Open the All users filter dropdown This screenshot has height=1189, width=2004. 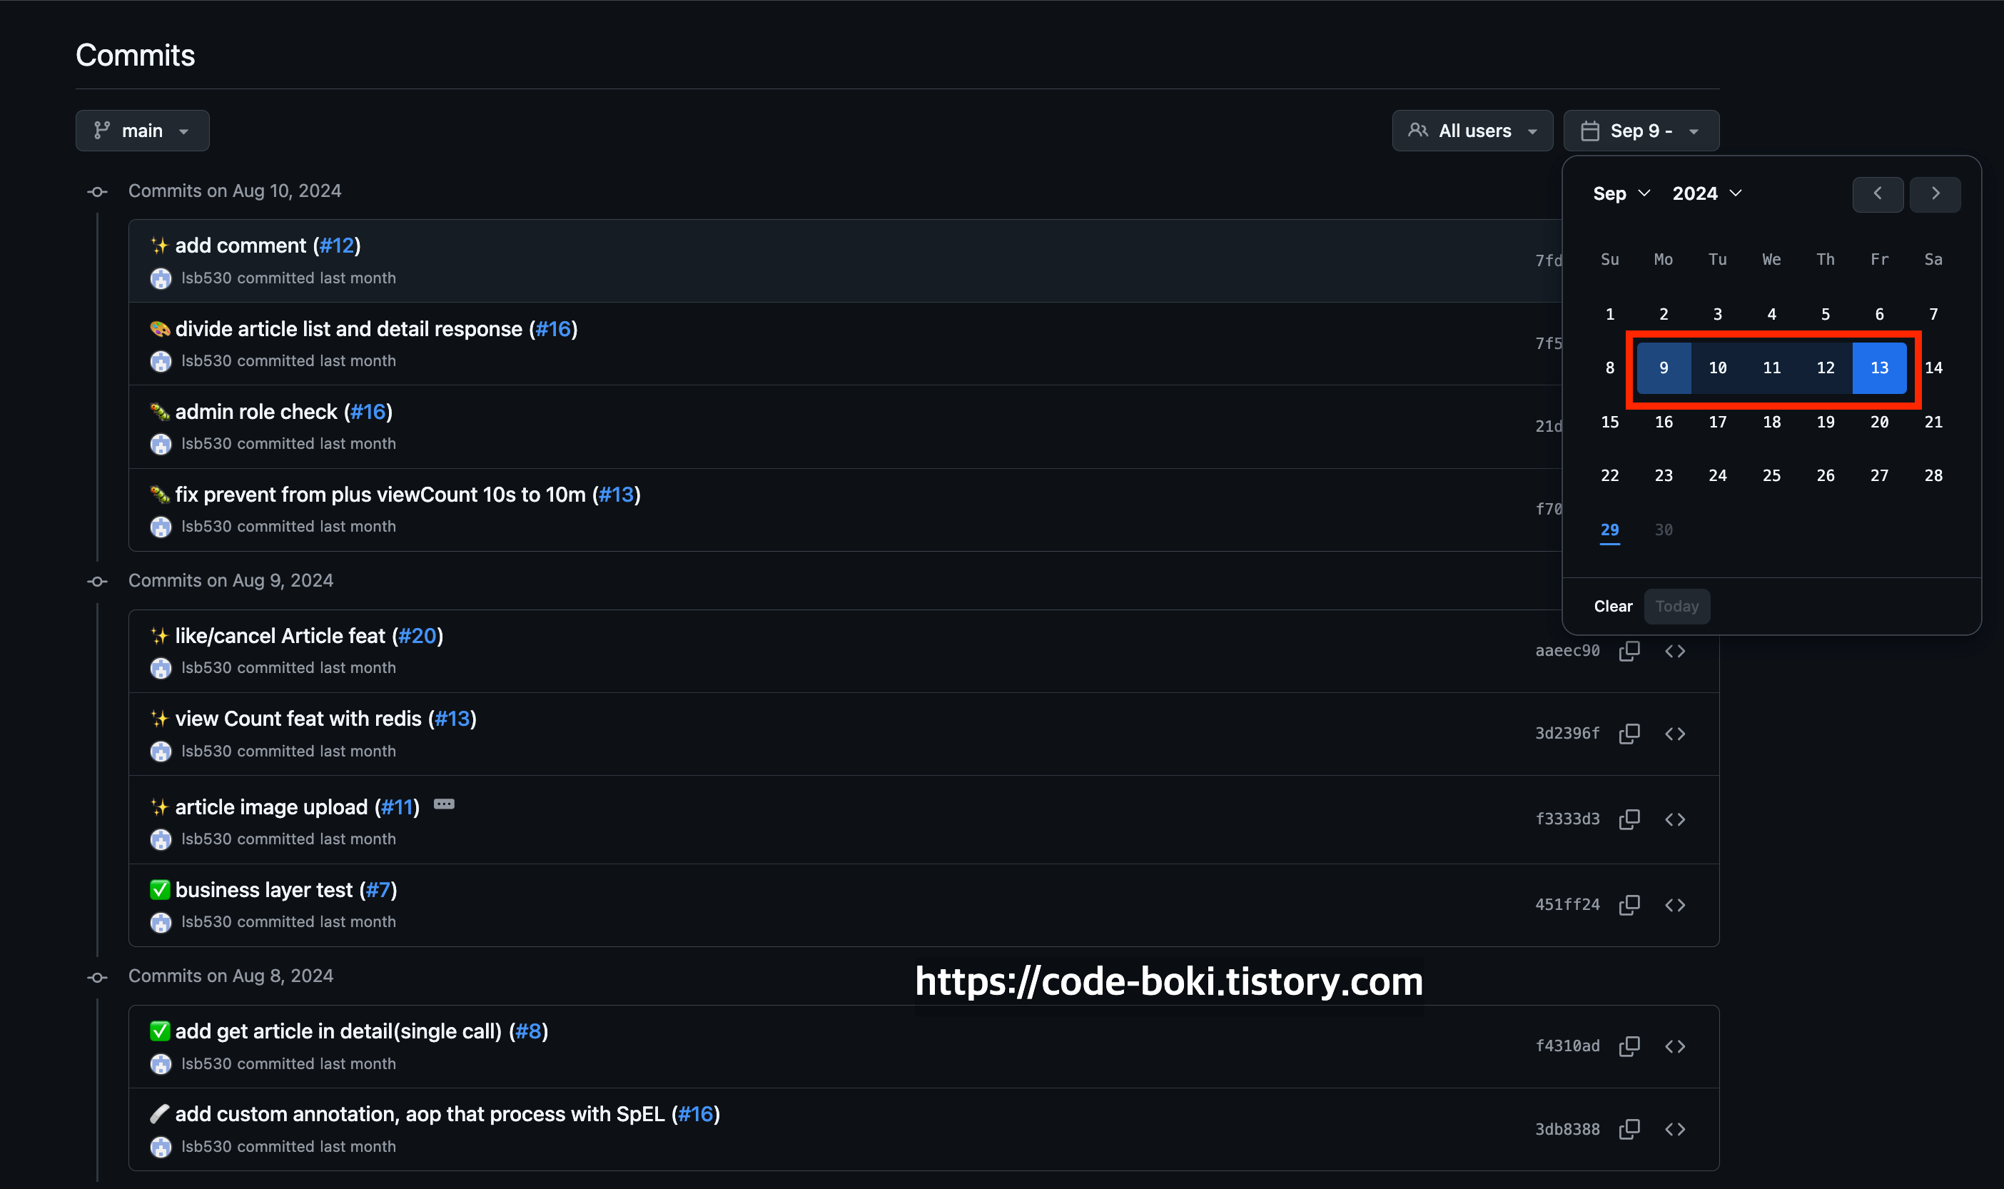(1472, 131)
